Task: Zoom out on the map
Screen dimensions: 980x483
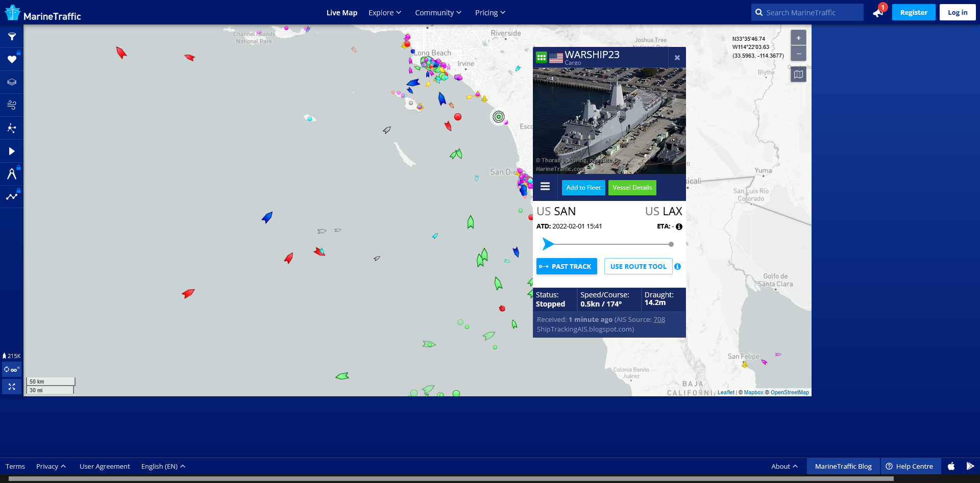Action: click(798, 54)
